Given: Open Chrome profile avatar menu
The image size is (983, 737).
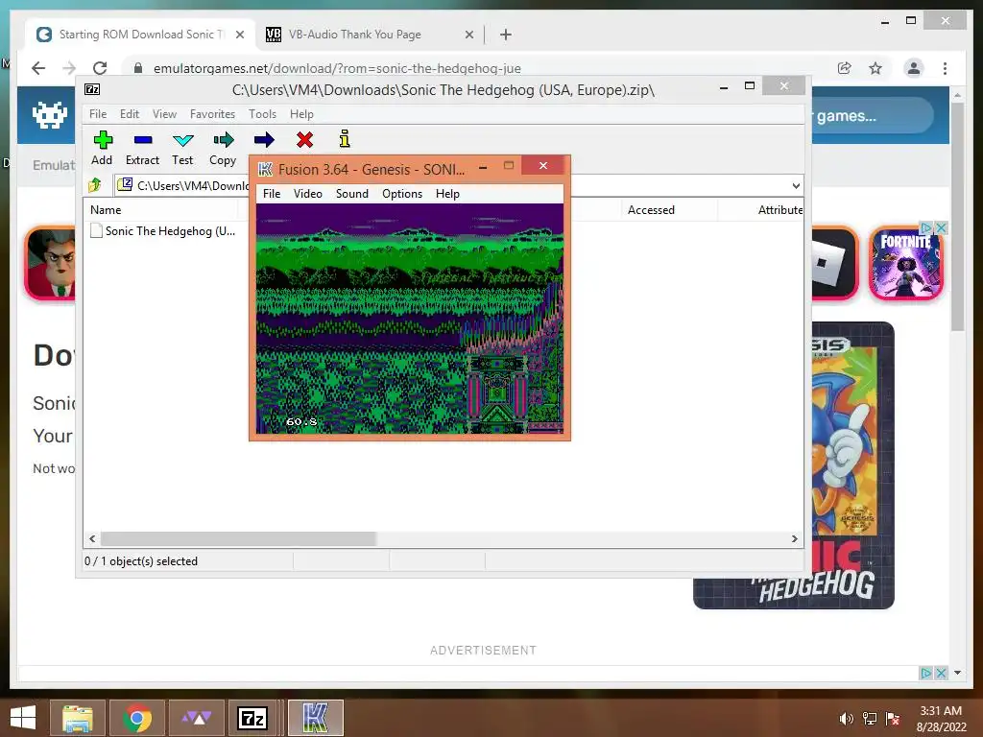Looking at the screenshot, I should click(x=914, y=68).
